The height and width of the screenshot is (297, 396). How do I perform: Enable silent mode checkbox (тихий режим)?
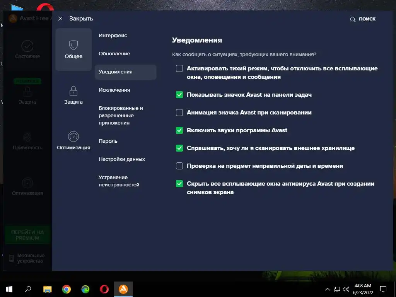click(179, 68)
